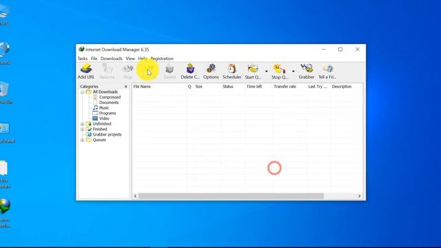441x248 pixels.
Task: Open the Scheduler clock icon
Action: 232,72
